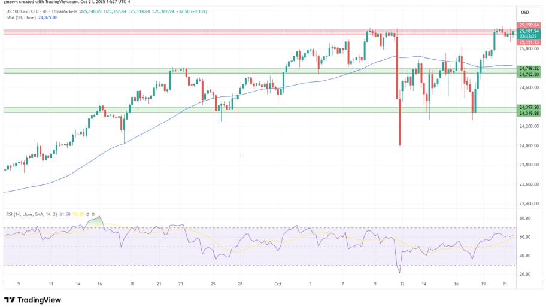Click the SMA value 24,829.88 in legend
Screen dimensions: 546x307
point(49,18)
